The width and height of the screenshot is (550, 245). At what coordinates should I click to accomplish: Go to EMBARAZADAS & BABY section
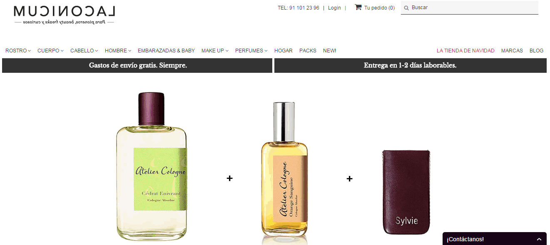pos(166,51)
